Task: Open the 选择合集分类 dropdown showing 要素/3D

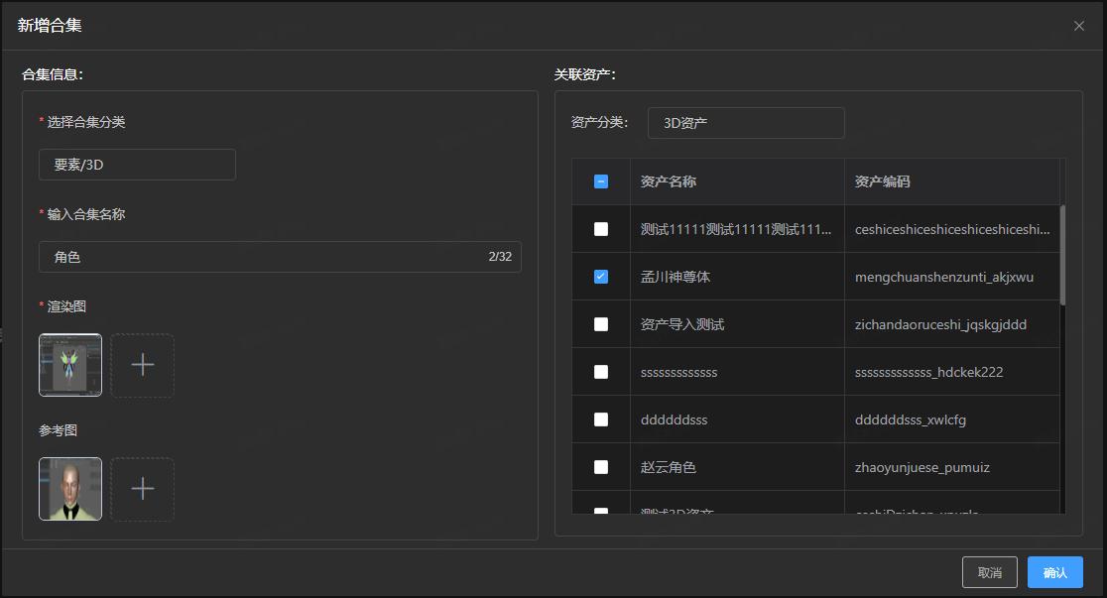Action: (x=137, y=165)
